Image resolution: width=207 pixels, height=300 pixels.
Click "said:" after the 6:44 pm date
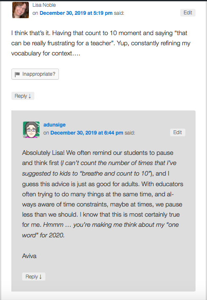pyautogui.click(x=130, y=133)
